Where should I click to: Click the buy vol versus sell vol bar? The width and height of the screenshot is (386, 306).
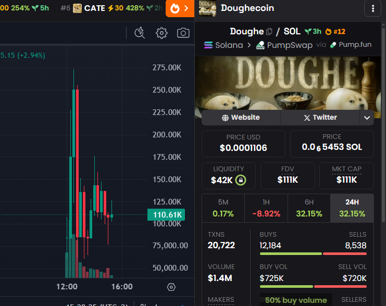tap(313, 286)
